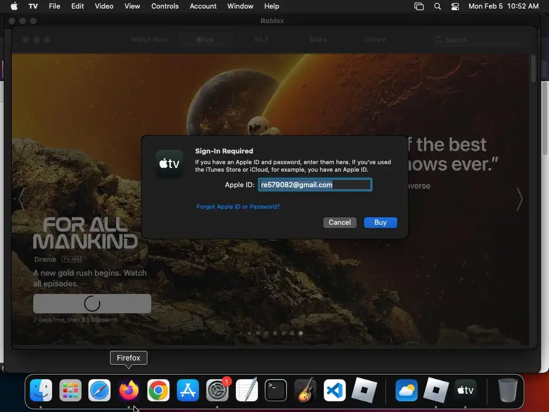Open the Help menu
The image size is (549, 412).
tap(272, 6)
